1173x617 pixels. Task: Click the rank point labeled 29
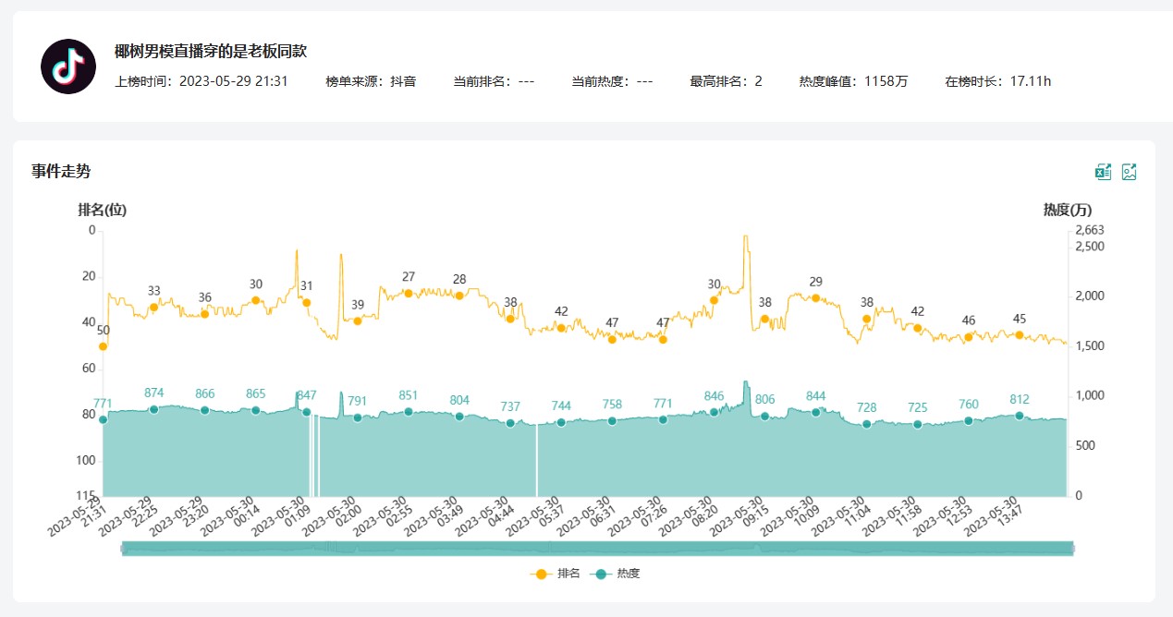coord(815,297)
